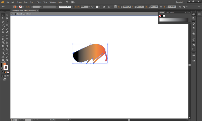Screen dimensions: 202x121
Task: Select the Gradient tool
Action: click(7, 46)
